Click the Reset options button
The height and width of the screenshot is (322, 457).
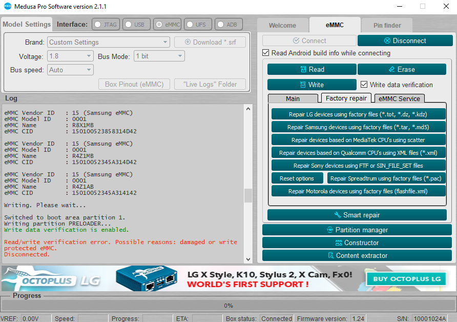pyautogui.click(x=297, y=178)
